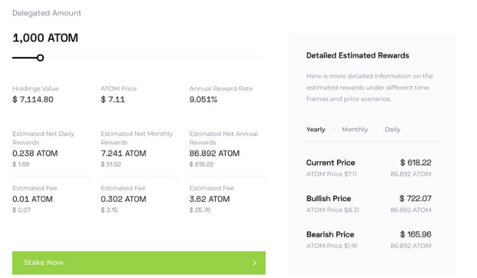The height and width of the screenshot is (278, 477).
Task: Click the 7.241 ATOM monthly rewards value
Action: point(123,154)
